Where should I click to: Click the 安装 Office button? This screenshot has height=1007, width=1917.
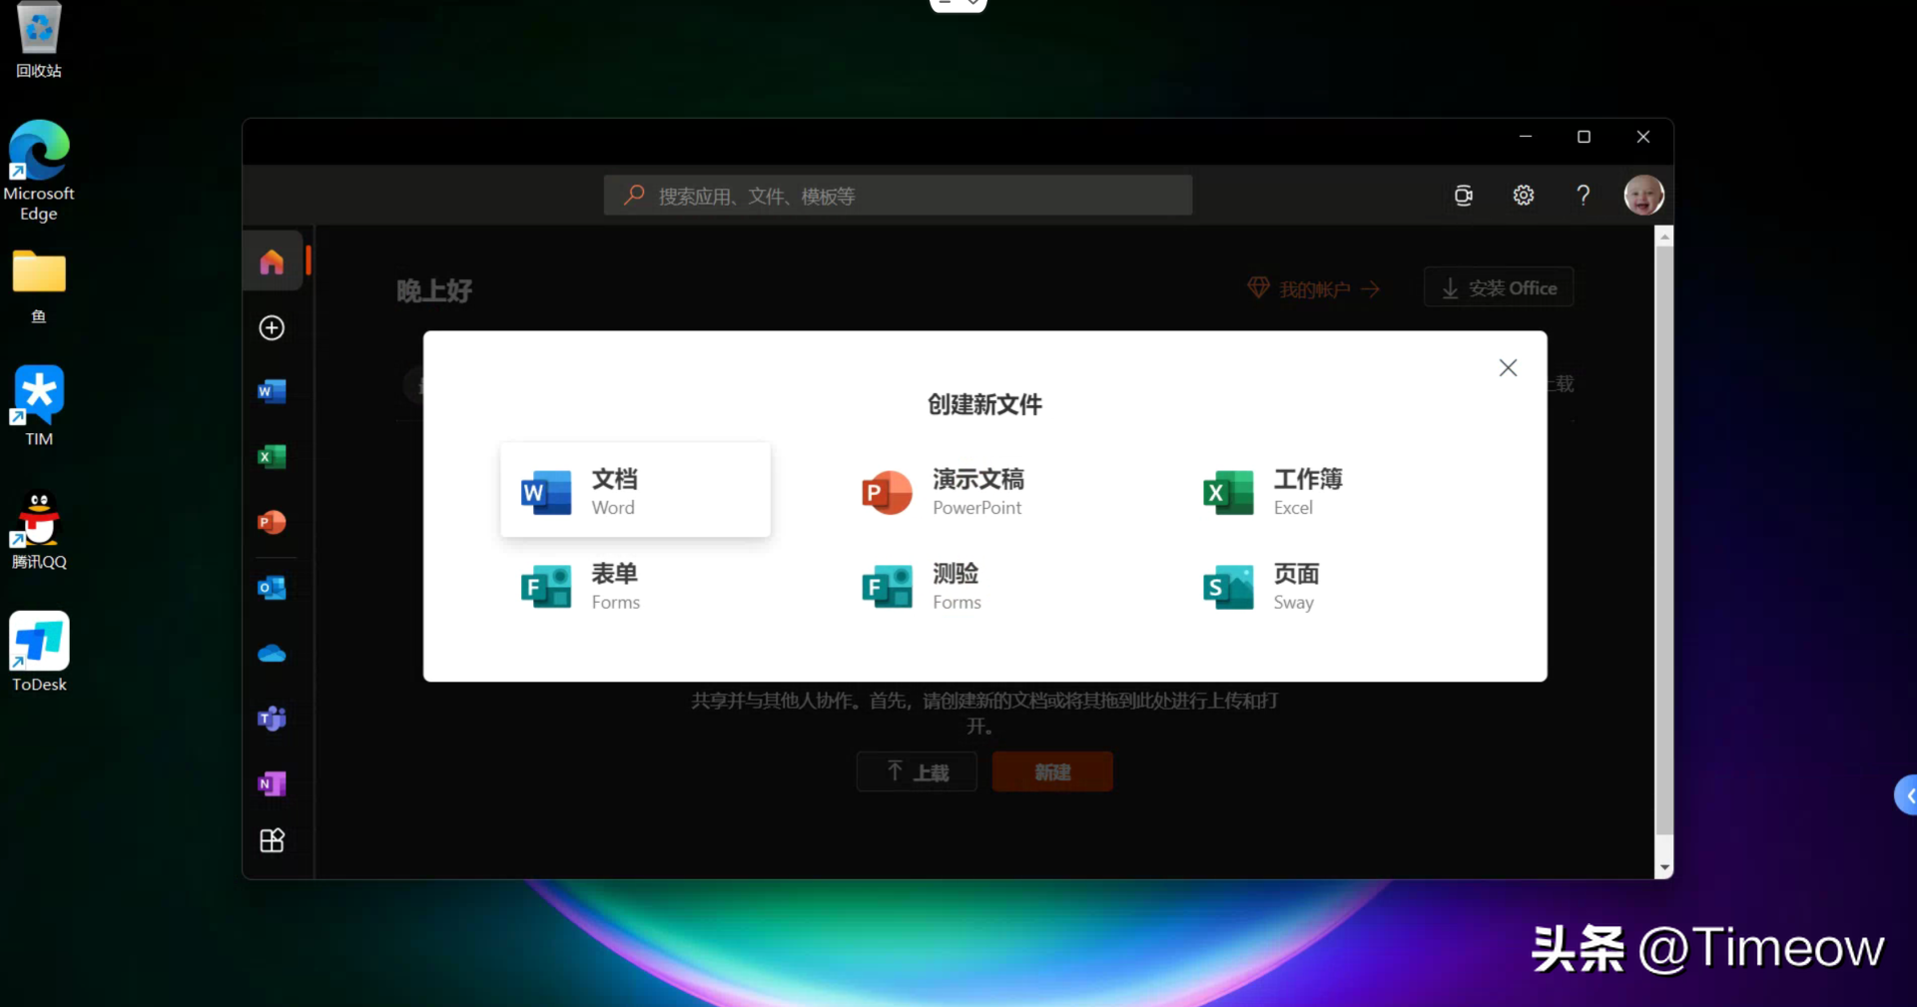pyautogui.click(x=1499, y=287)
